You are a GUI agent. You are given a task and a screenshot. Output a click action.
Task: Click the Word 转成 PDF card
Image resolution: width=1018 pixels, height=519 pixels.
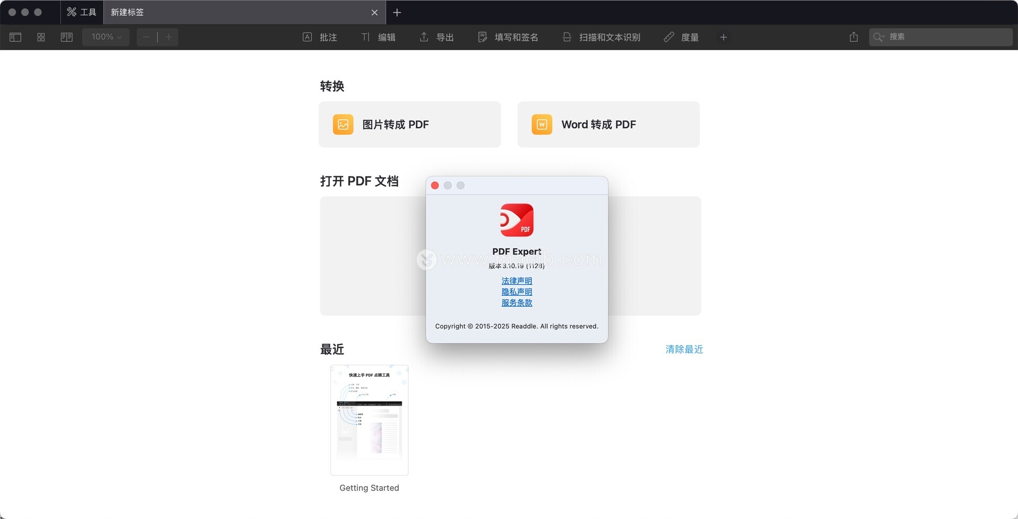pos(609,125)
